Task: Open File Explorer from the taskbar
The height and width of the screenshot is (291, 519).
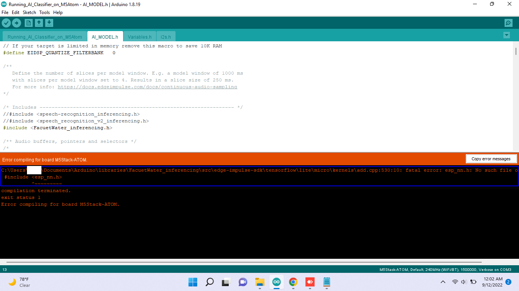Action: coord(259,282)
